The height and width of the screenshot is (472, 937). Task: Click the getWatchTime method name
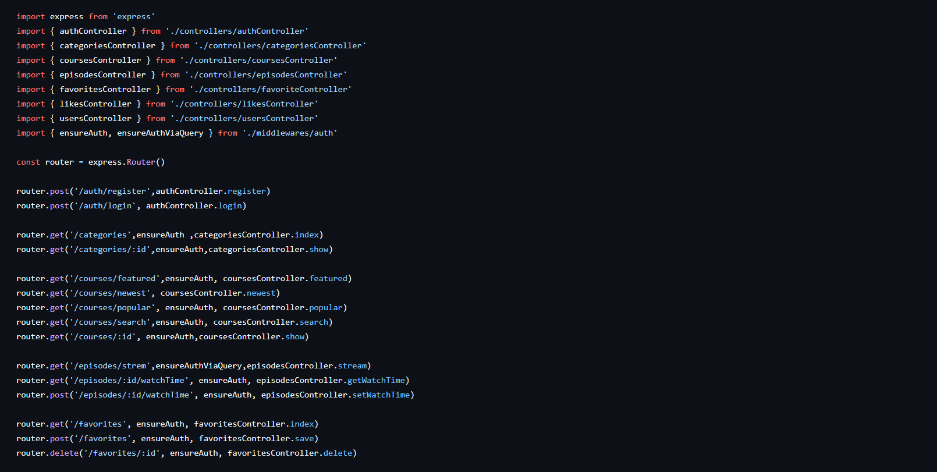(x=376, y=381)
